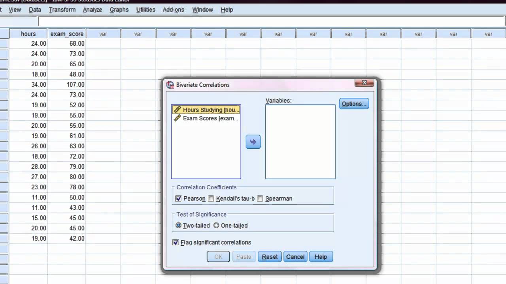Click the cell value editor bar

click(272, 22)
